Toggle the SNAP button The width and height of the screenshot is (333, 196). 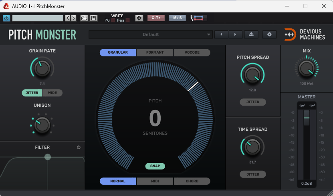(155, 166)
